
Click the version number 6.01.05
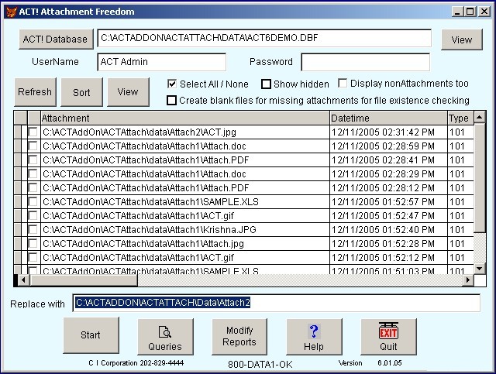(x=390, y=363)
